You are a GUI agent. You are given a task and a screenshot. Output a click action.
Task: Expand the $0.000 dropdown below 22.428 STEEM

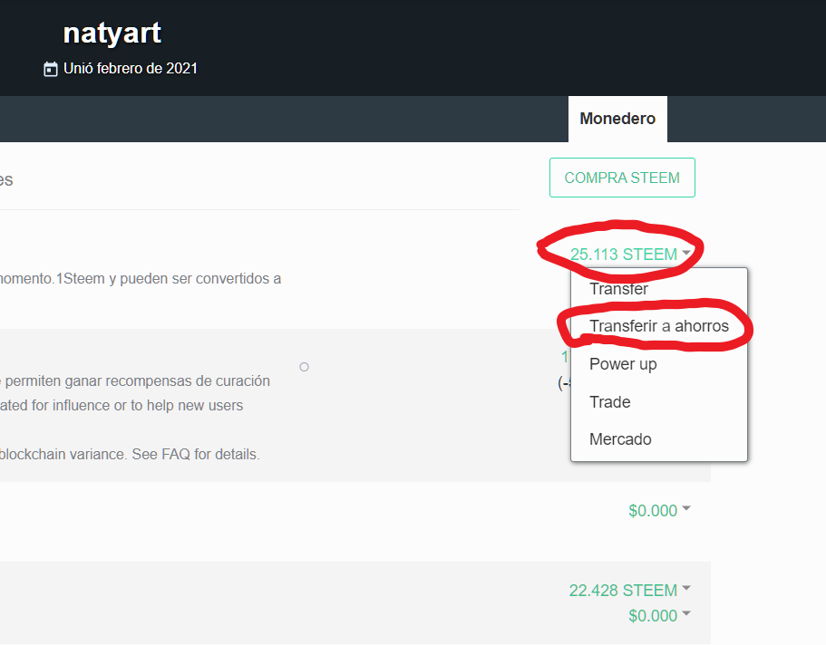pyautogui.click(x=659, y=615)
